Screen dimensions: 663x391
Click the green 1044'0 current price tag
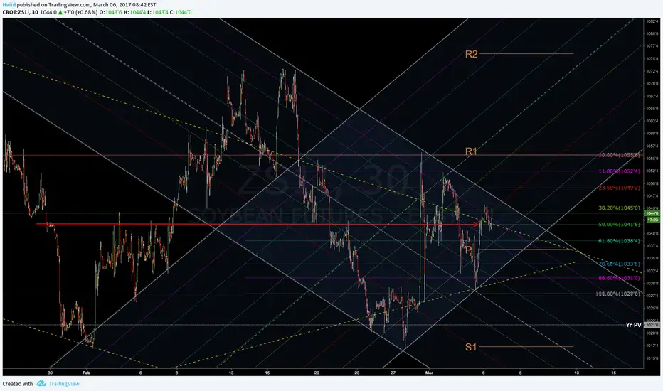[652, 214]
